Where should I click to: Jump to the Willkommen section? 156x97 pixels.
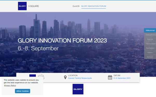pyautogui.click(x=150, y=30)
